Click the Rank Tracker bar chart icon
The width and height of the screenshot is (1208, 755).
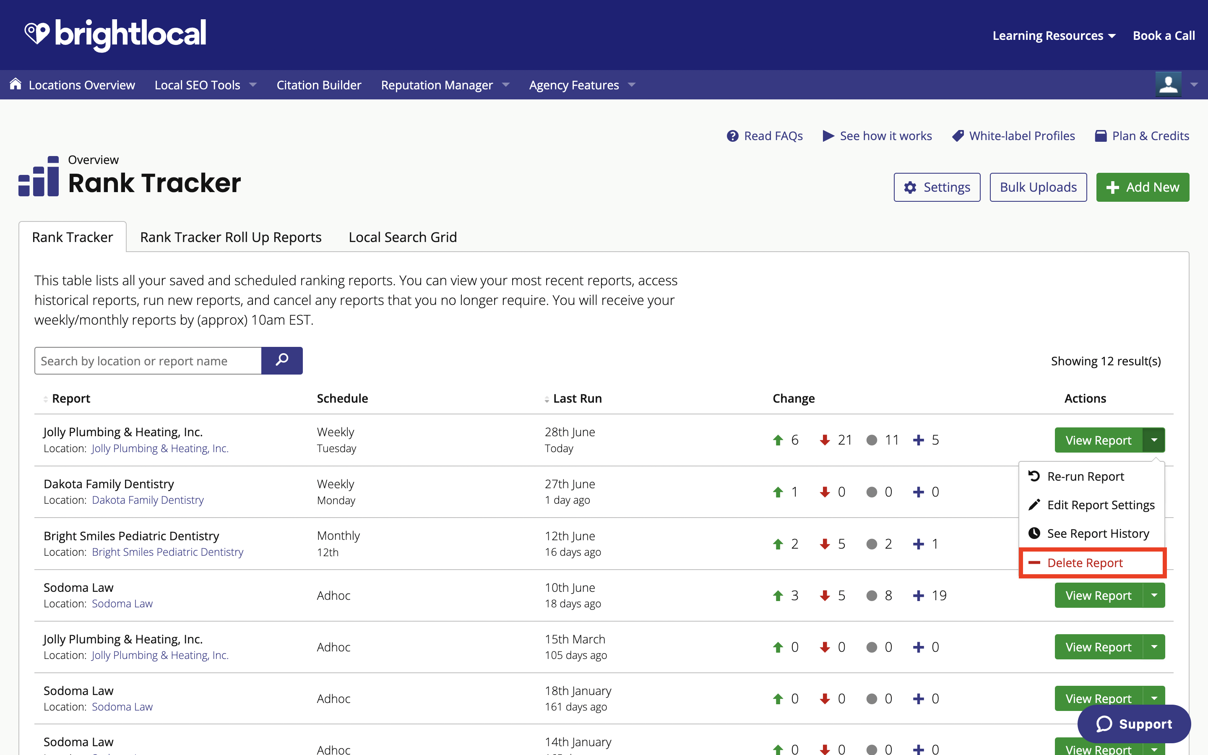[x=39, y=176]
